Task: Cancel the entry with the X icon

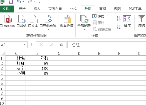Action: pyautogui.click(x=41, y=45)
